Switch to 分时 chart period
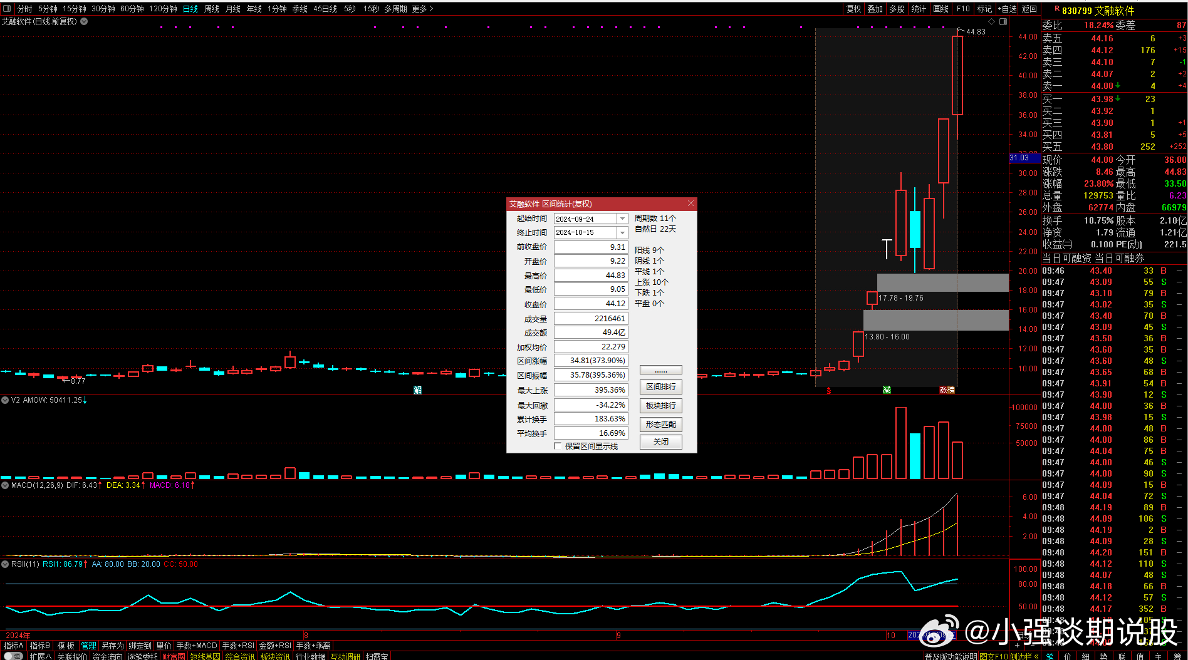This screenshot has height=660, width=1188. click(x=25, y=9)
